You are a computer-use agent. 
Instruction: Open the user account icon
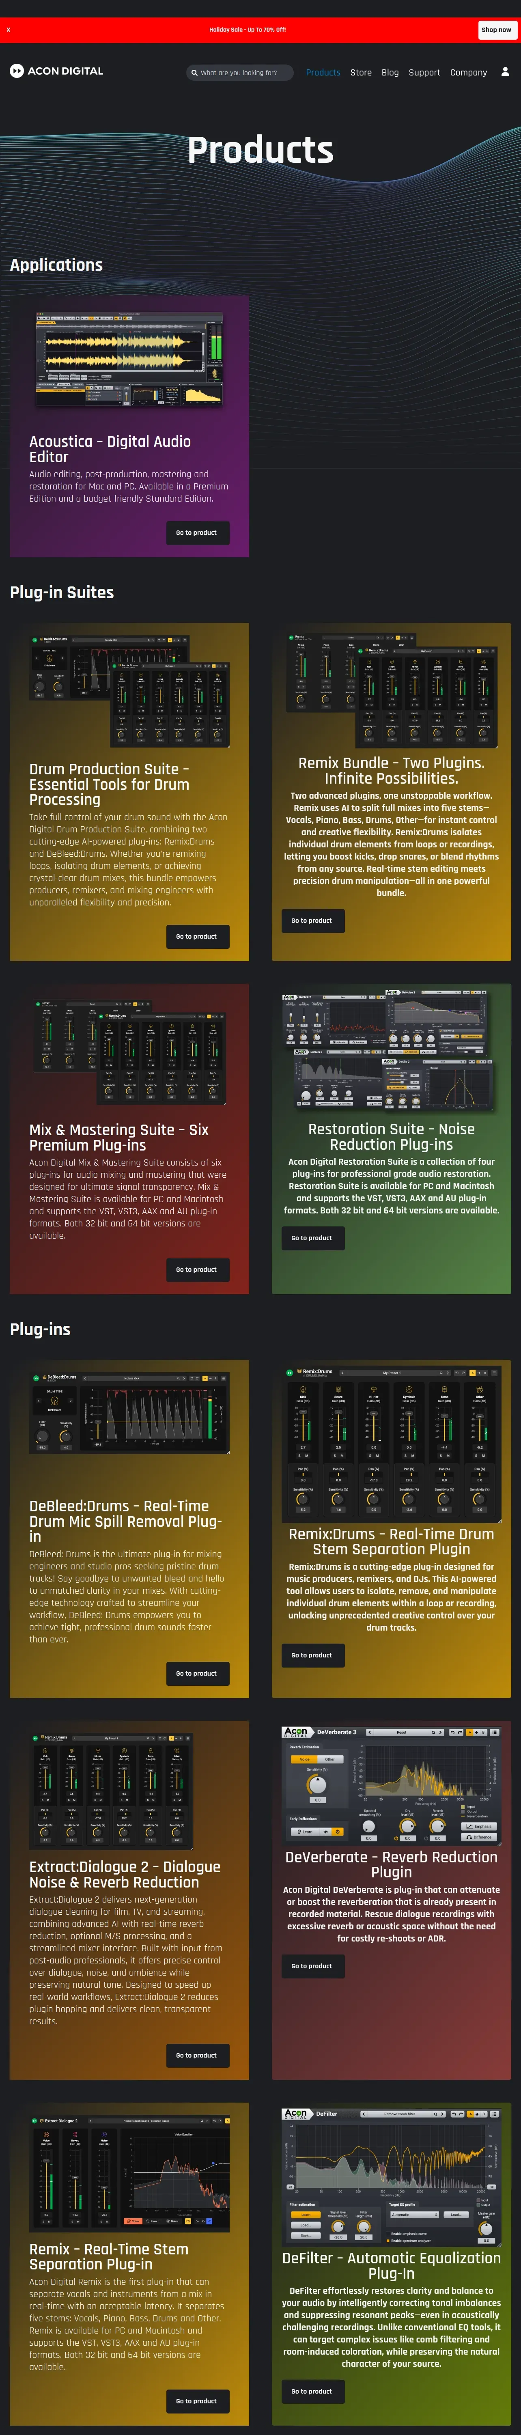[x=505, y=72]
